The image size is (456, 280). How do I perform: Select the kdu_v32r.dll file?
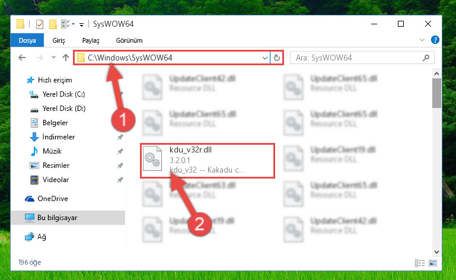208,160
